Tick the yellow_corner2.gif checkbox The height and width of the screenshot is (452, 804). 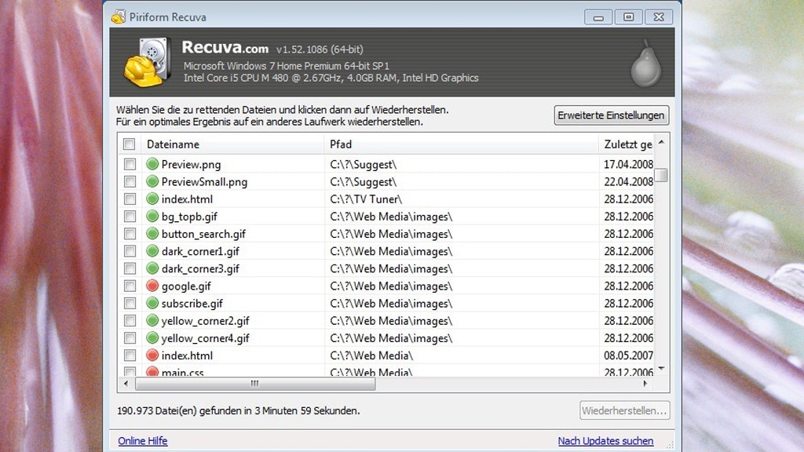click(130, 321)
